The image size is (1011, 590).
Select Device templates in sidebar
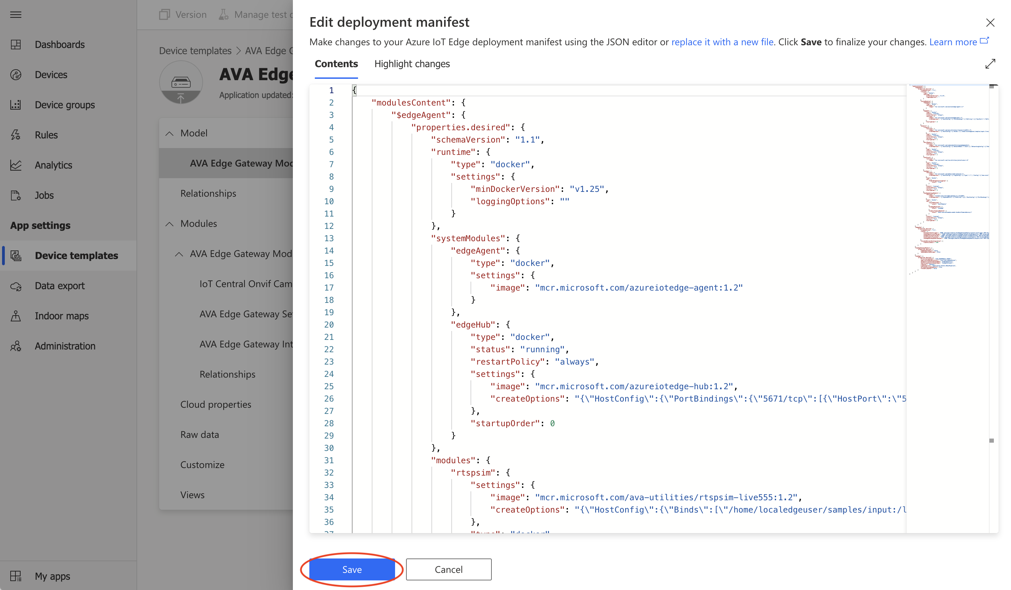(68, 255)
